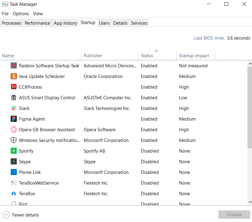Close the Task Manager window
252x222 pixels.
click(244, 4)
